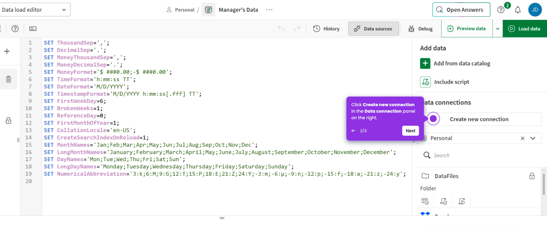Toggle comment lines icon in toolbar
The width and height of the screenshot is (547, 231).
(x=33, y=29)
